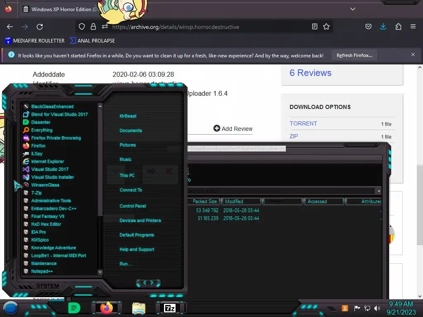Open the extensions puzzle icon

click(398, 26)
